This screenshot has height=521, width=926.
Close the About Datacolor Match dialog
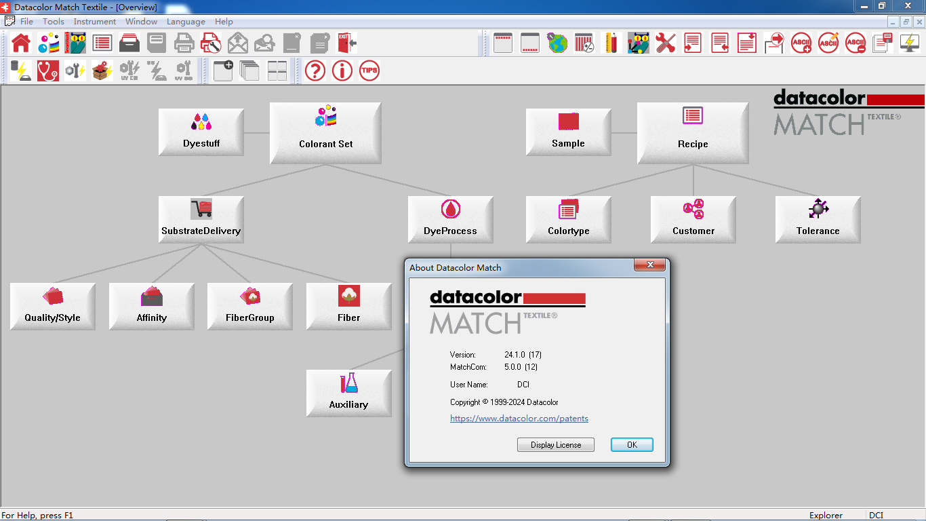click(650, 265)
